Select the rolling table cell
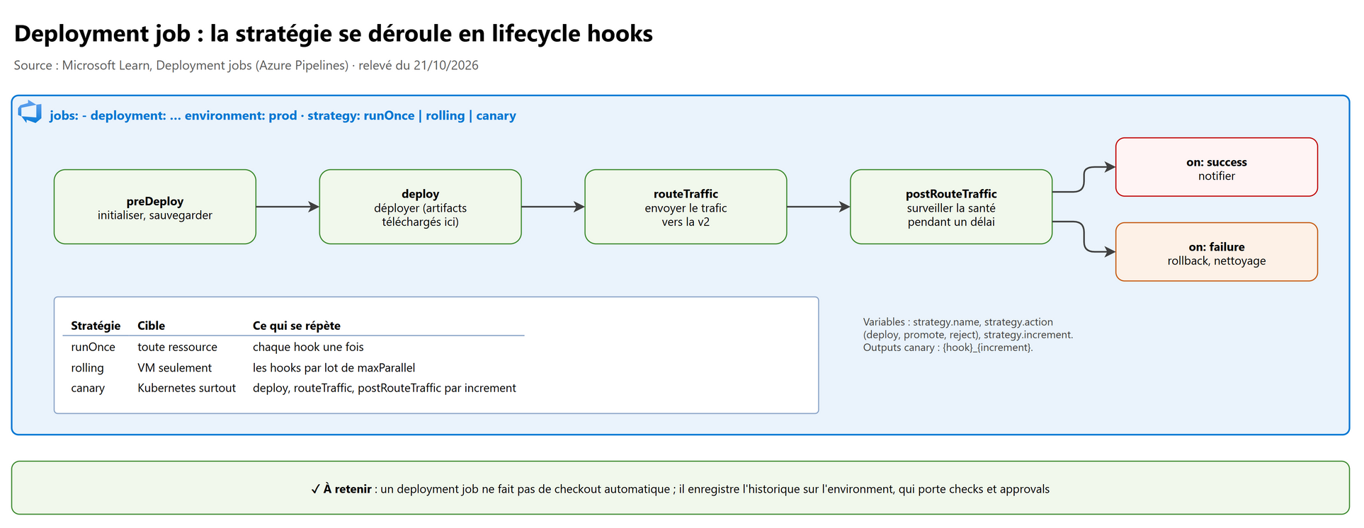 (x=87, y=368)
